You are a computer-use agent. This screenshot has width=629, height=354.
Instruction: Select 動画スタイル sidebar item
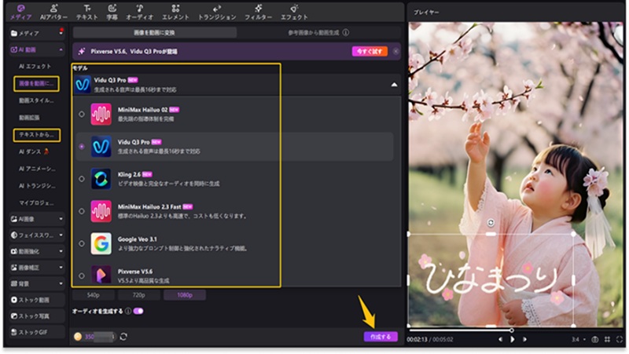pos(36,100)
